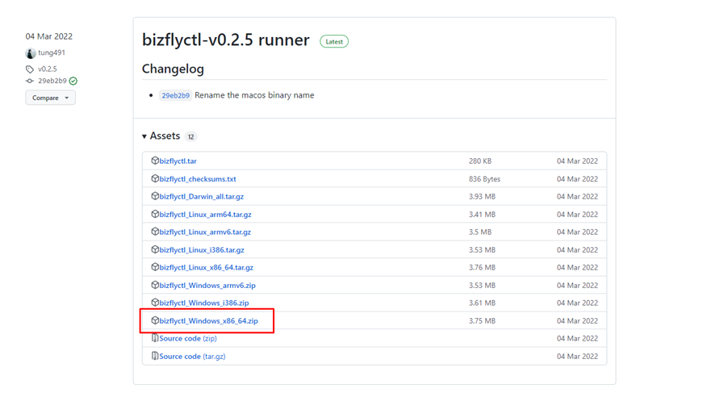This screenshot has height=397, width=707.
Task: Open tung491 avatar image
Action: click(x=31, y=53)
